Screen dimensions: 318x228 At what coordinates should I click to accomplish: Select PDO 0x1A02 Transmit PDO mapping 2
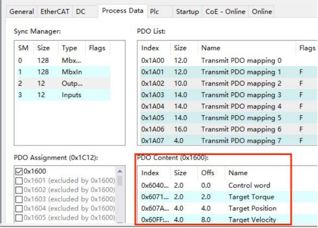[228, 84]
